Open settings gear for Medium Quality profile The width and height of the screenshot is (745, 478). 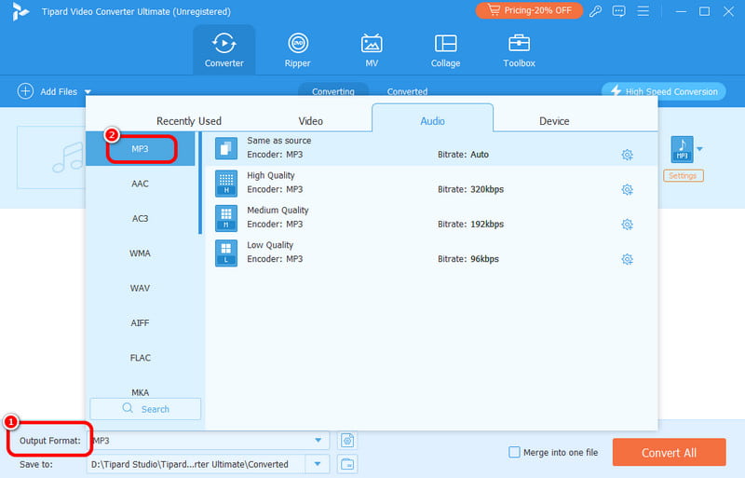[627, 224]
